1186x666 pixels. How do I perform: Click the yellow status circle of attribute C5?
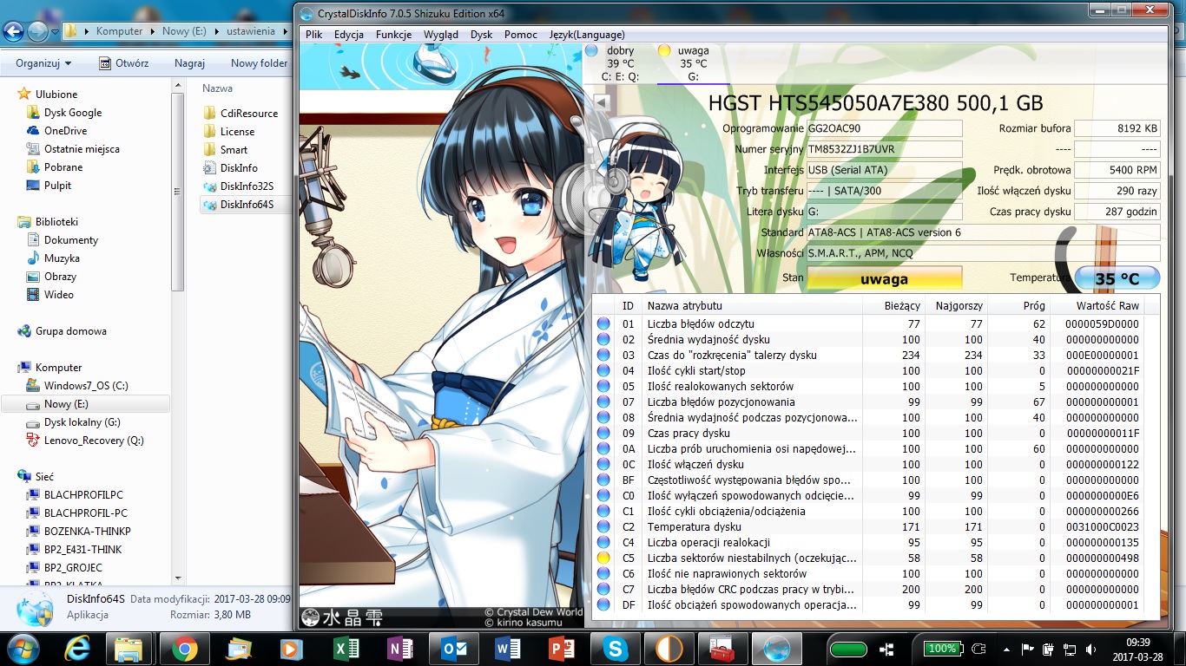[x=603, y=558]
